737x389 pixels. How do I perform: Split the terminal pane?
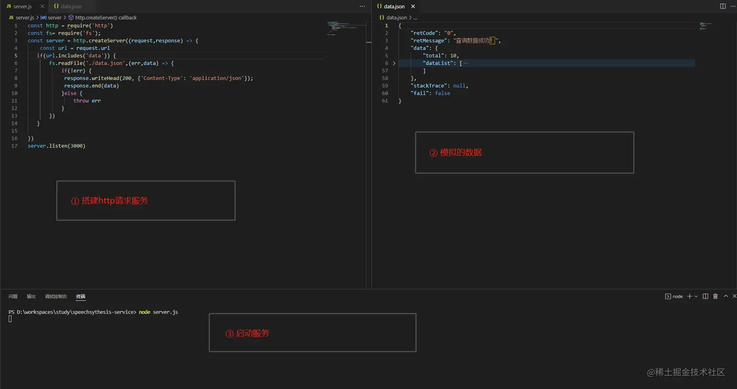click(705, 296)
